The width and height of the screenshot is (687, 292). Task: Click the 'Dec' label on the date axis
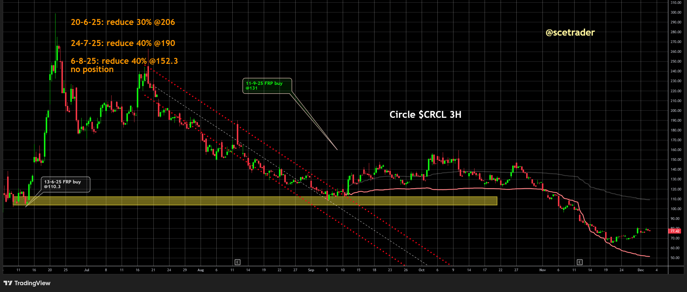(641, 270)
